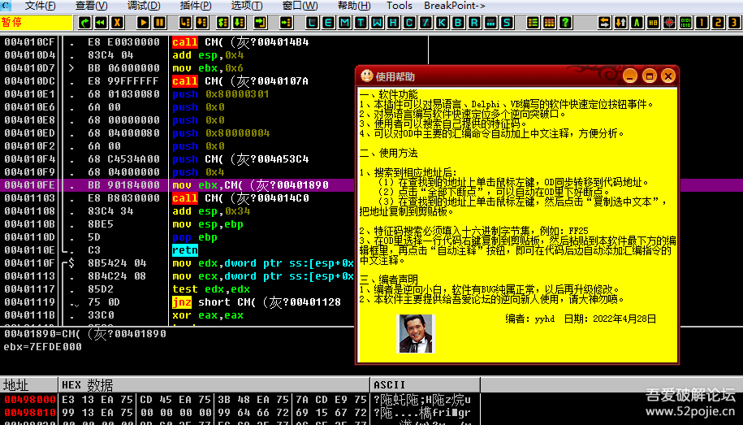The width and height of the screenshot is (743, 425).
Task: Maximize the 使用帮助 help dialog
Action: (x=649, y=76)
